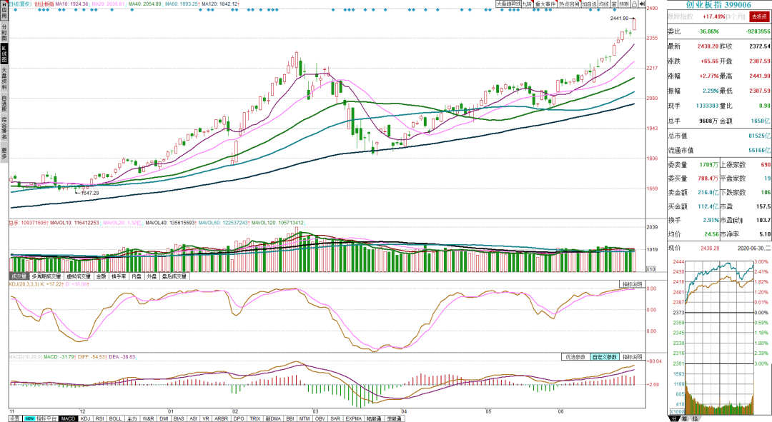Viewport: 772px width, 422px height.
Task: Click the 大盘趋势线 toolbar button
Action: pos(509,4)
